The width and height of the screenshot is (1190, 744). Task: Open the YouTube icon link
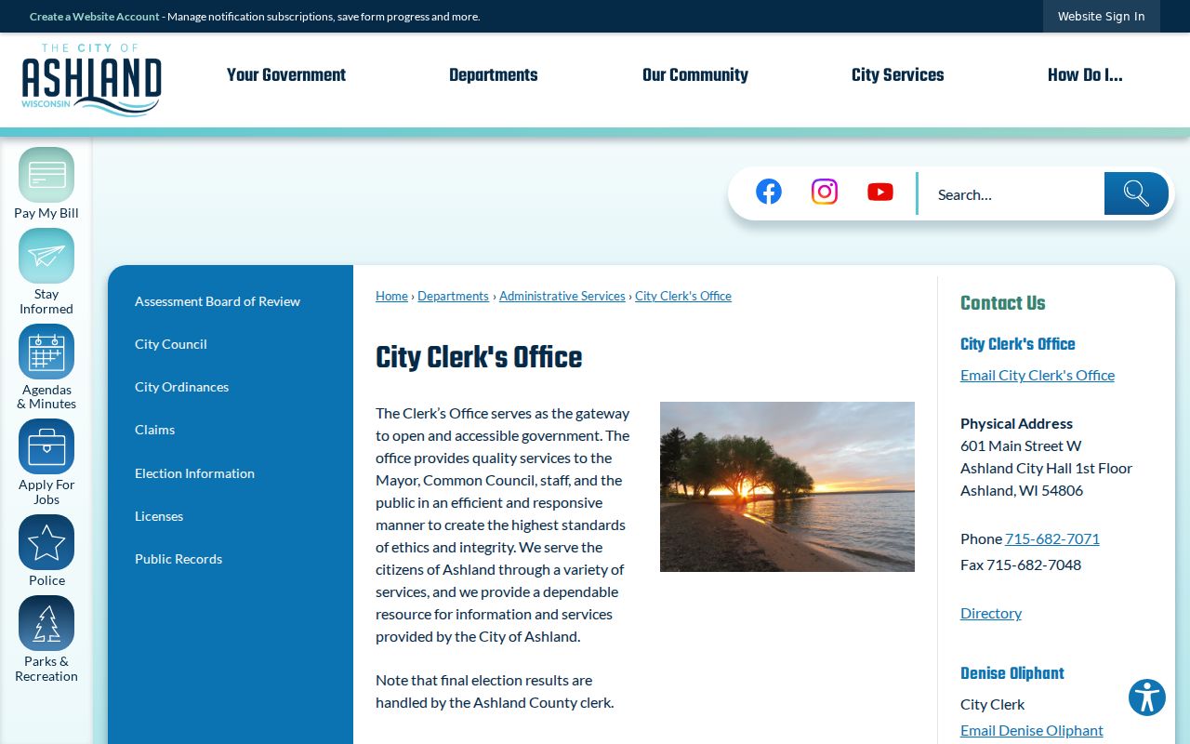(x=880, y=192)
